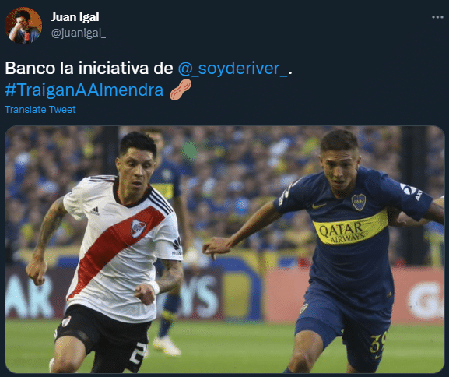Click the River player's face in photo
The image size is (449, 377).
136,174
